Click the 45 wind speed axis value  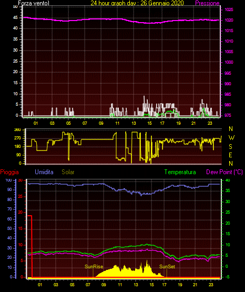click(x=15, y=17)
